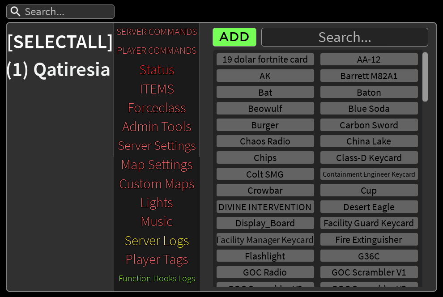The width and height of the screenshot is (443, 297).
Task: Open Server Logs entry
Action: coord(157,241)
